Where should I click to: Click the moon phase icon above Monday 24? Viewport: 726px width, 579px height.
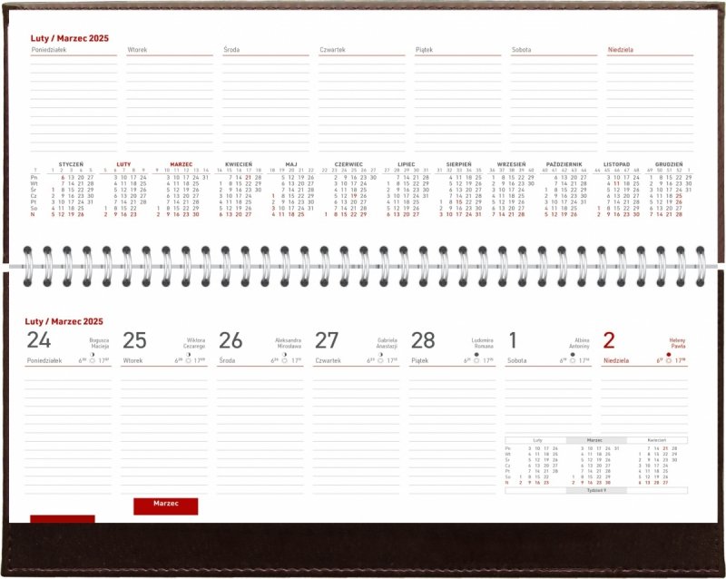pyautogui.click(x=91, y=354)
